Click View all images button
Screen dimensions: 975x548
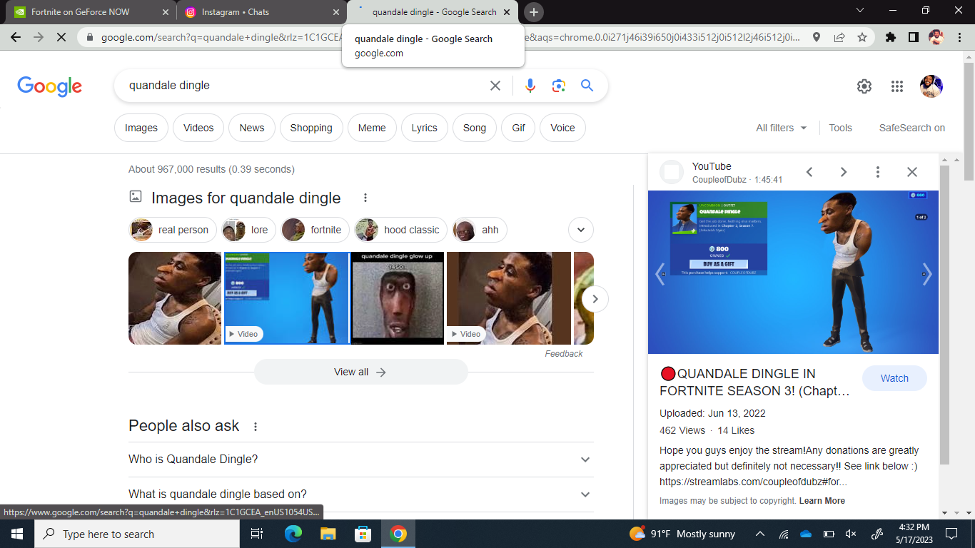[361, 372]
